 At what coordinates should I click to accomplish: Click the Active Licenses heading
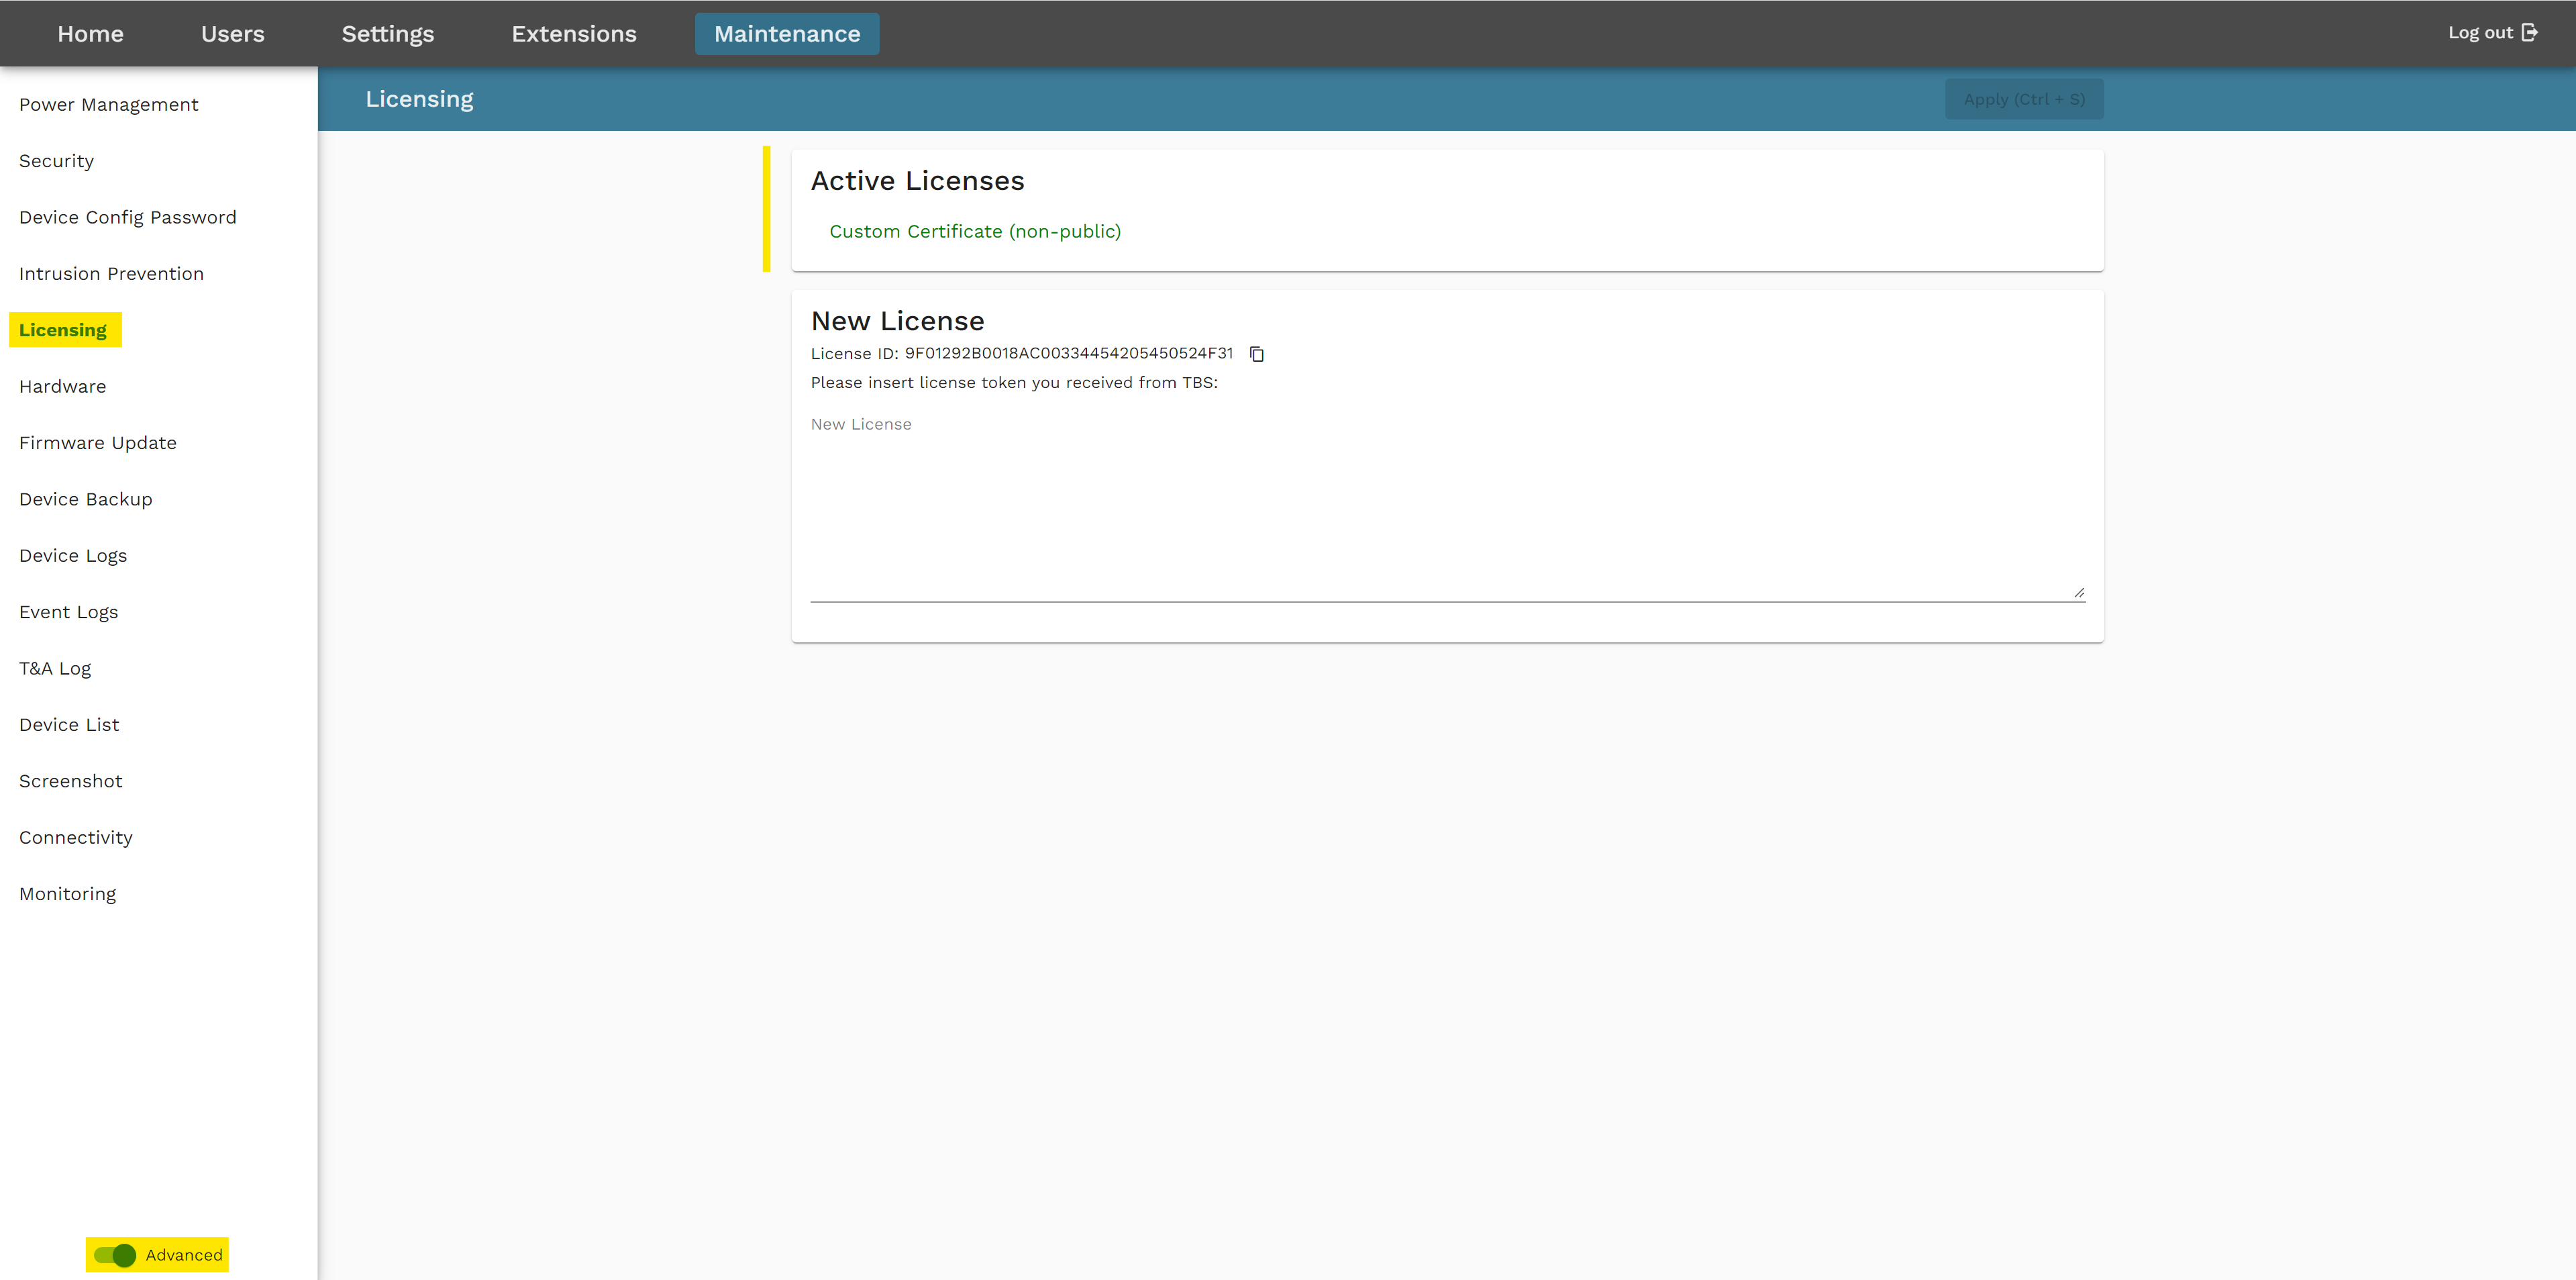tap(917, 181)
